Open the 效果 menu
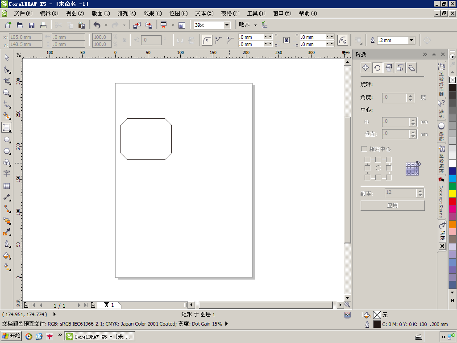 [152, 13]
